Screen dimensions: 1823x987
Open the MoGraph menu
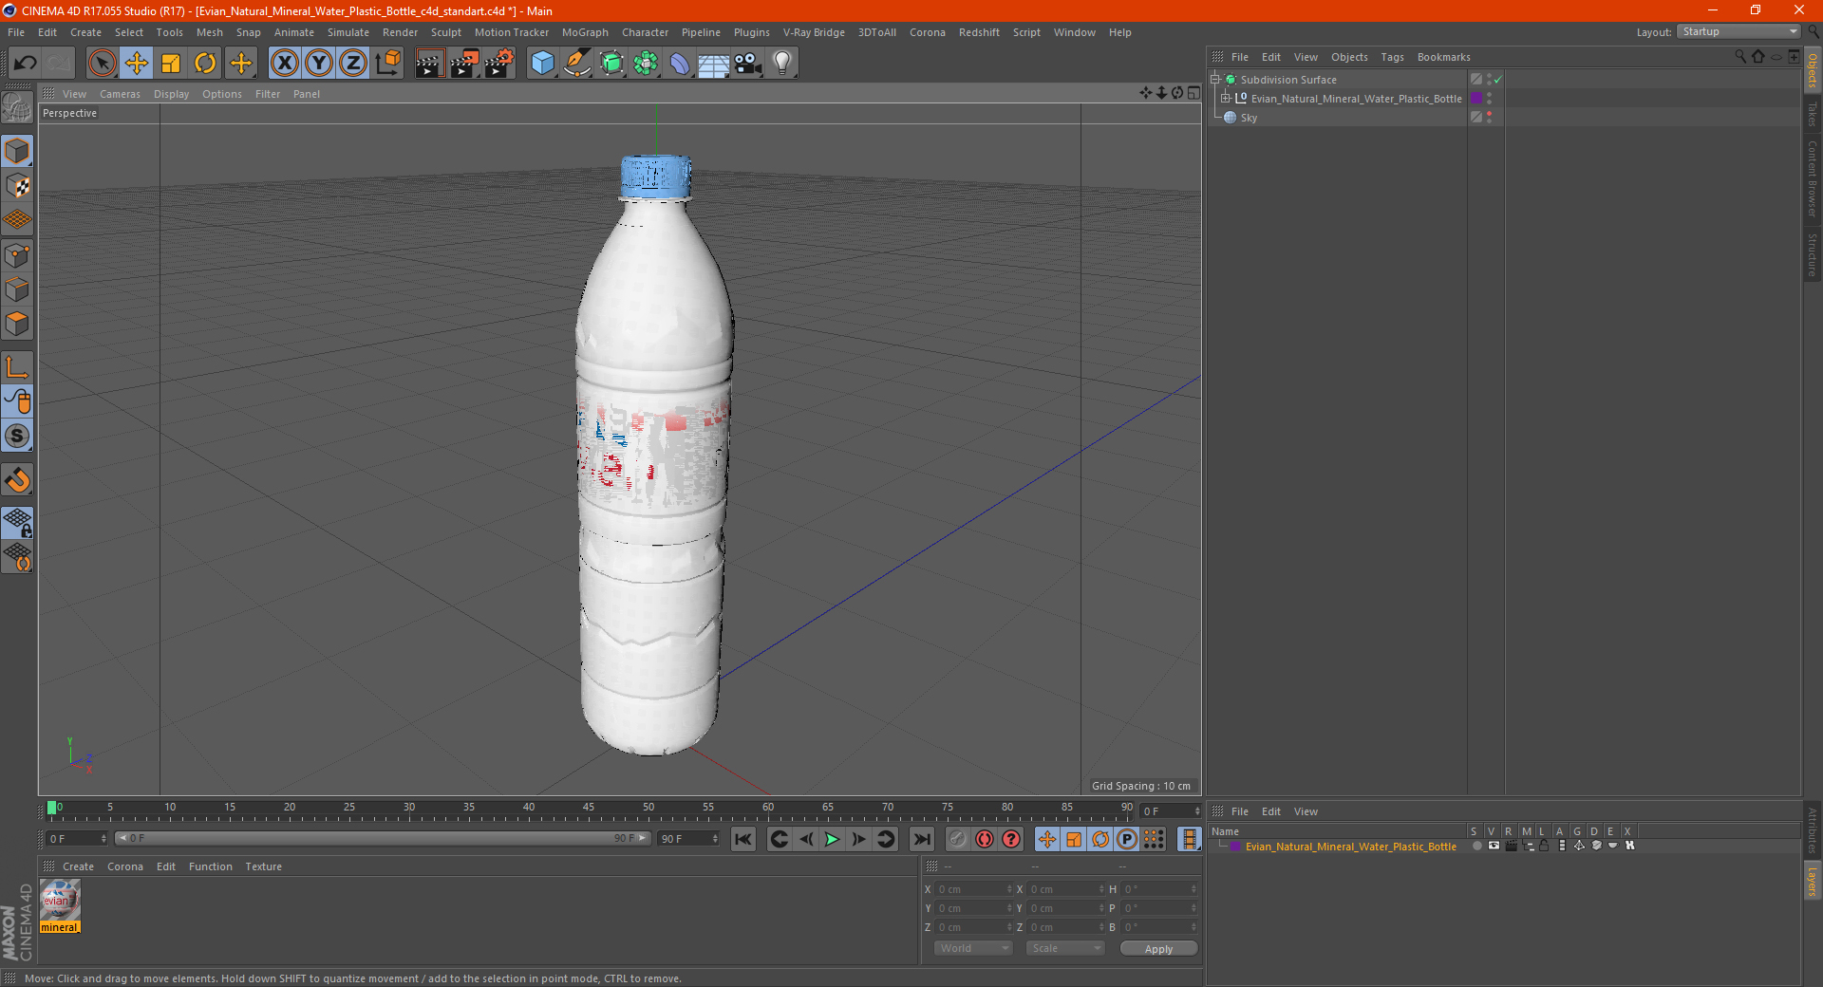[585, 32]
